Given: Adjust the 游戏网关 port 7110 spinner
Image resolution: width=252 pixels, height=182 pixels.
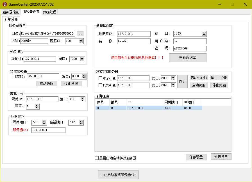Looking at the screenshot, I should click(82, 99).
